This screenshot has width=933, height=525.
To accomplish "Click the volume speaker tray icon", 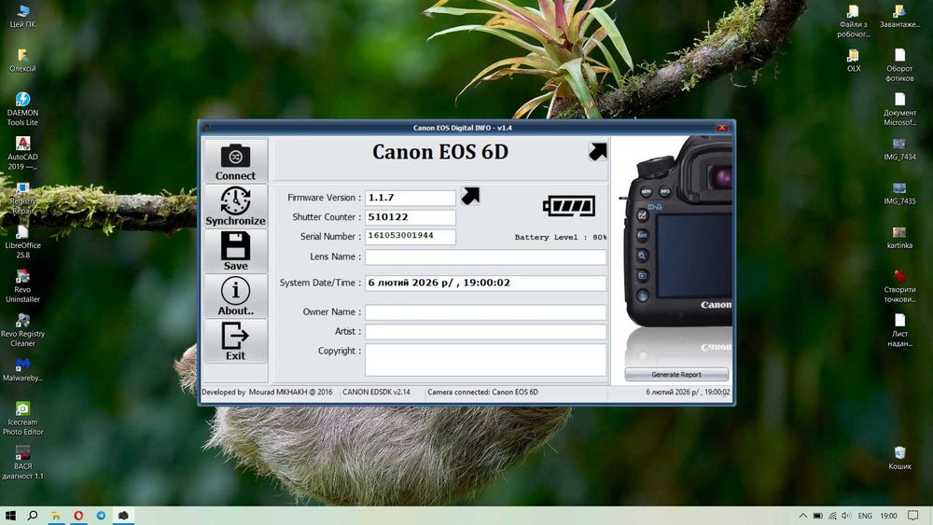I will [846, 516].
